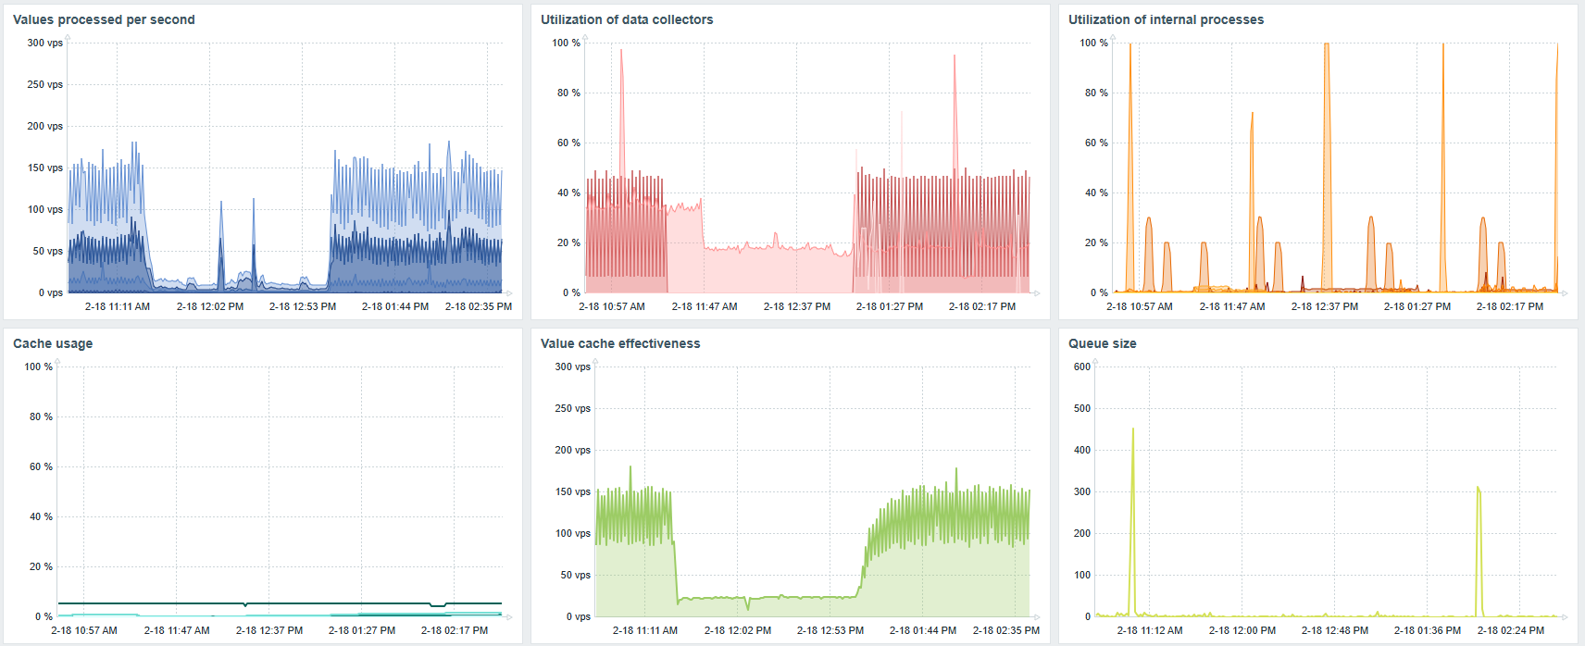Click the 2-18 01:36 PM label under Queue size
The image size is (1585, 646).
pyautogui.click(x=1428, y=630)
